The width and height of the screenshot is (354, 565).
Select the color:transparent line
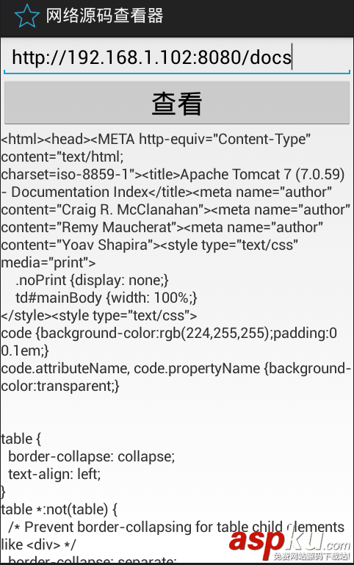[x=59, y=386]
